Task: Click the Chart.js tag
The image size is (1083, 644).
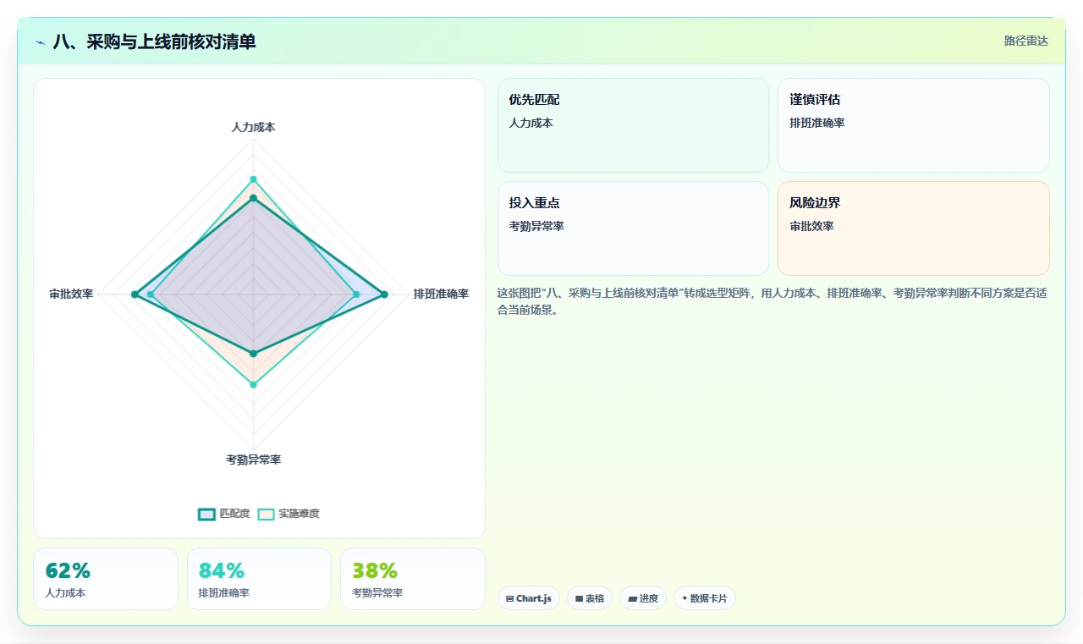Action: pyautogui.click(x=528, y=598)
